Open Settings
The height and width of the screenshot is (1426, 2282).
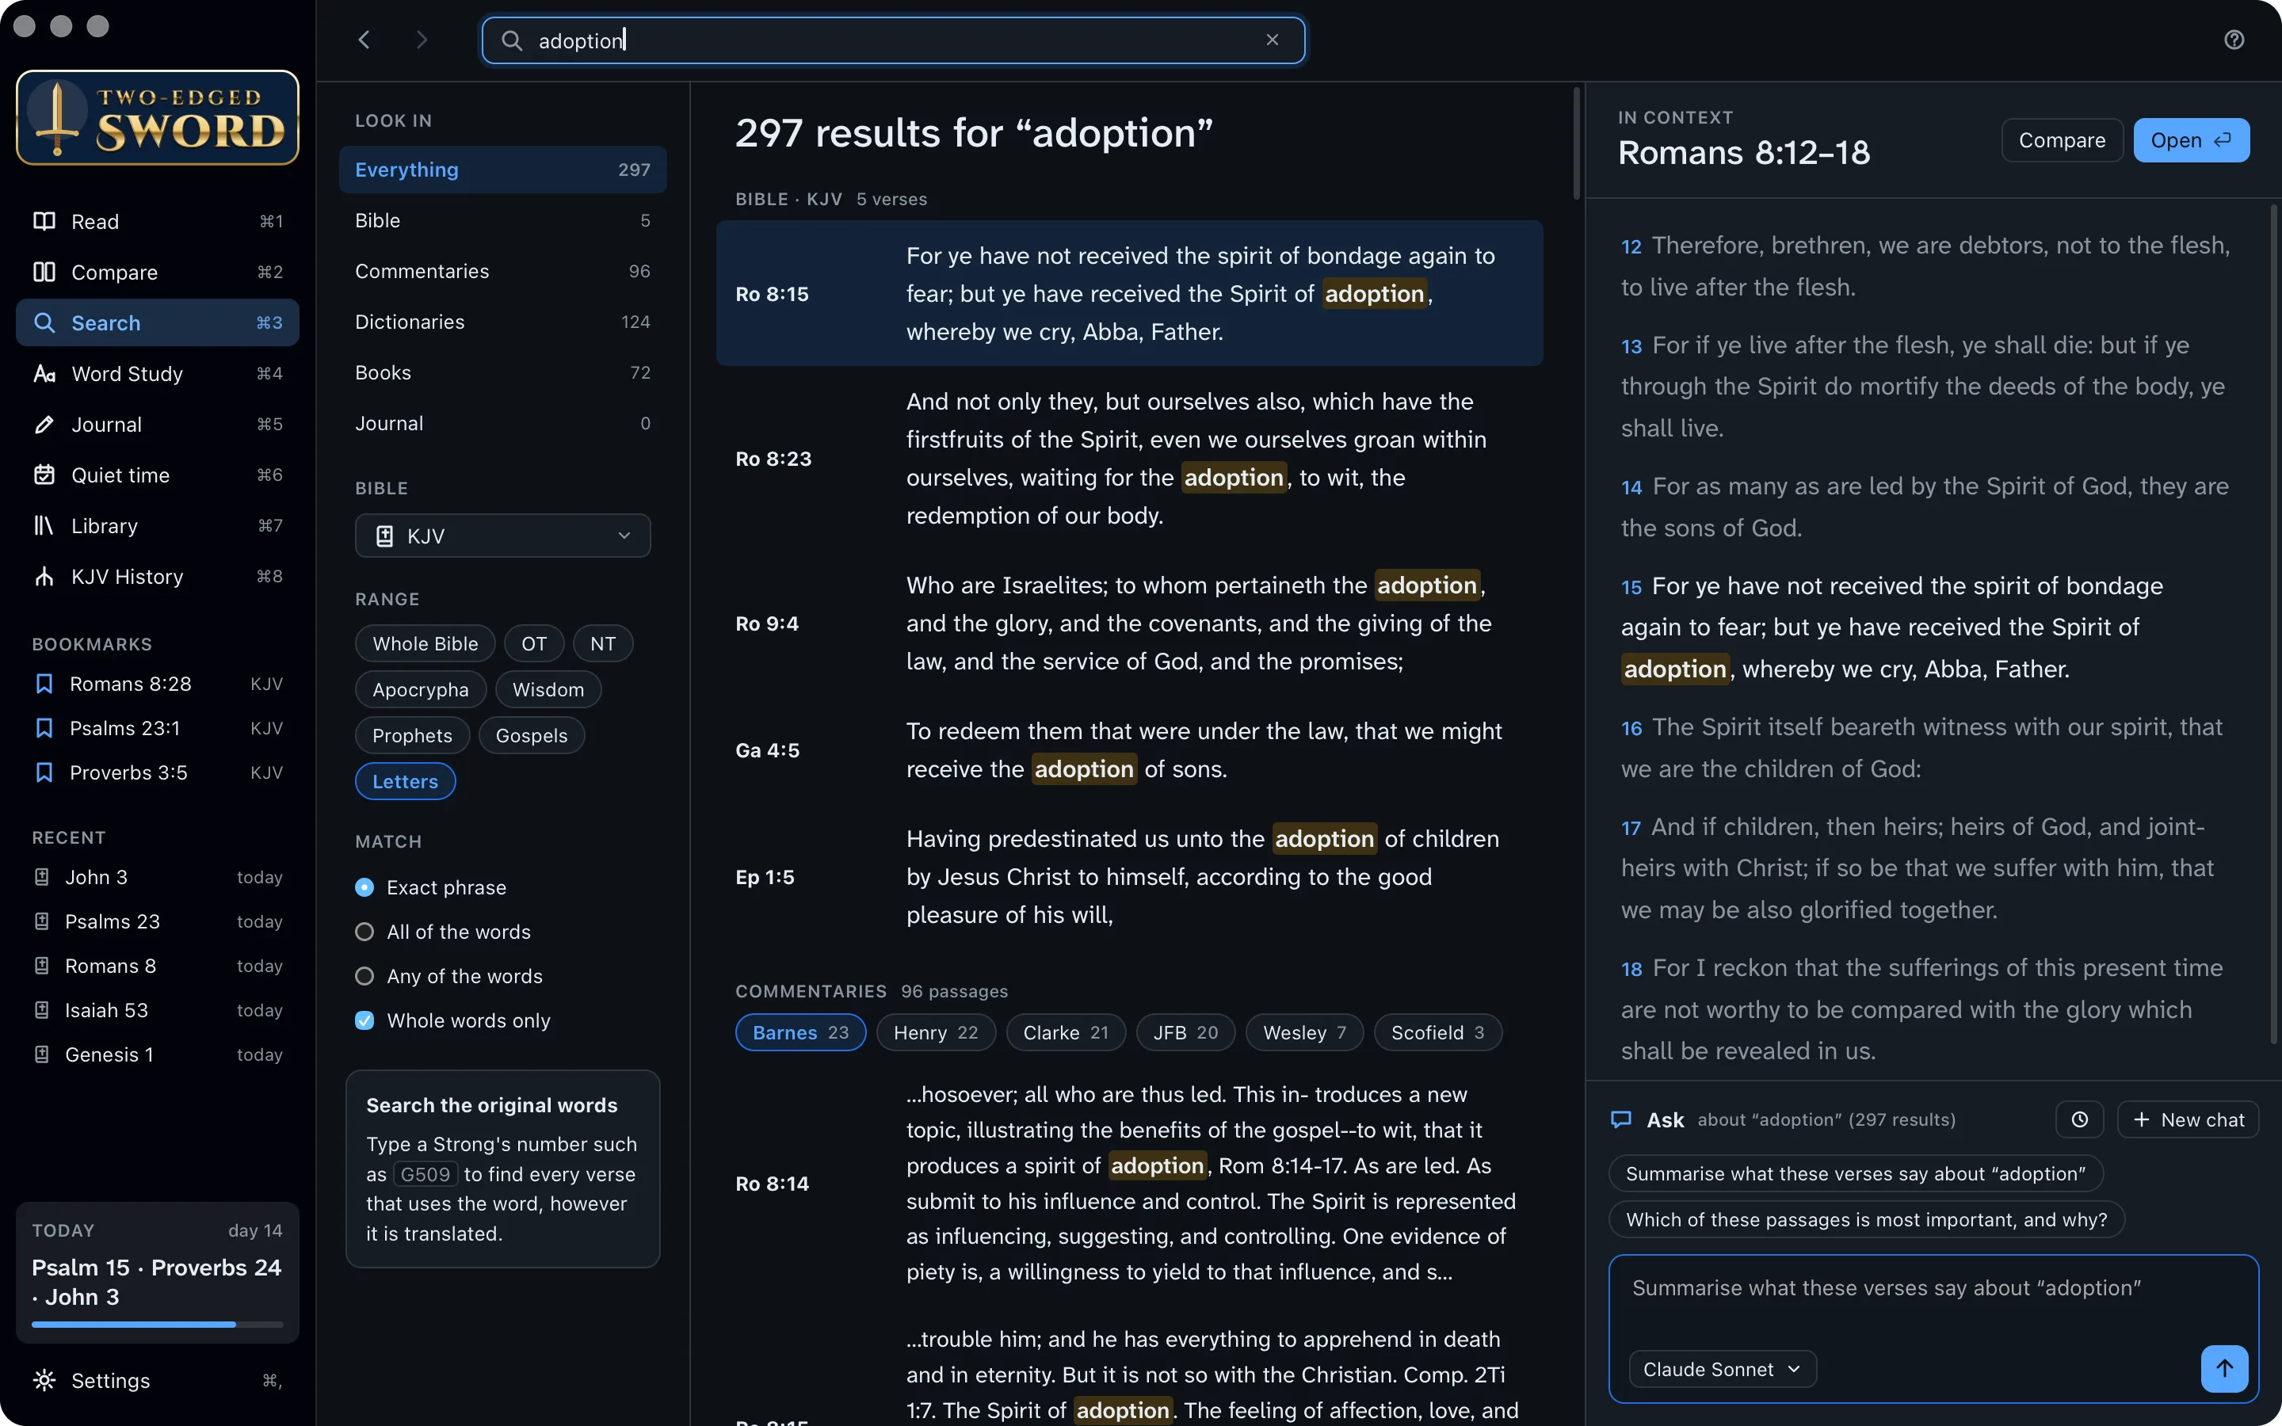(x=158, y=1381)
